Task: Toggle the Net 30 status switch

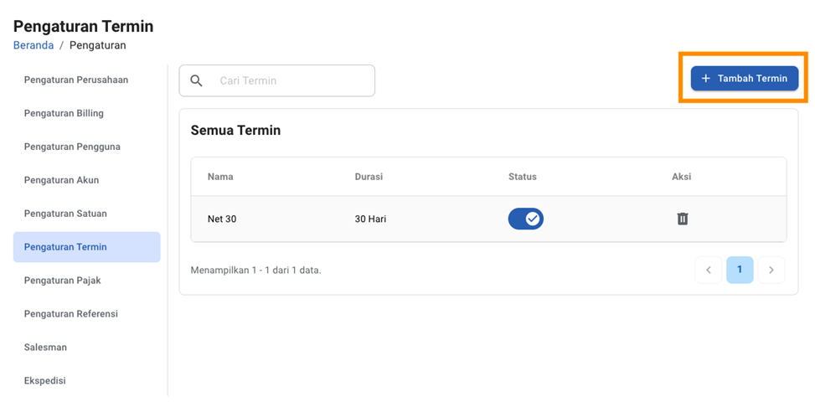Action: (525, 219)
